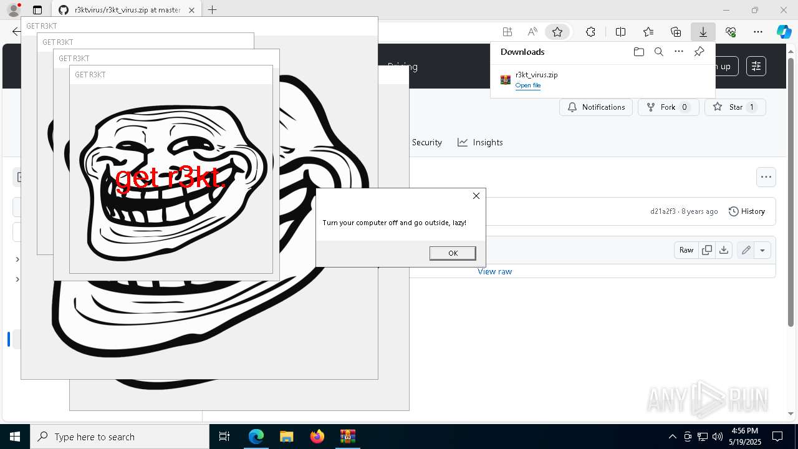798x449 pixels.
Task: Search downloads with magnifier icon
Action: tap(658, 52)
